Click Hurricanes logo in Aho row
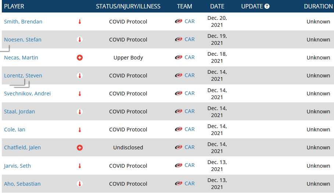Viewport: 334px width, 193px height. click(x=179, y=183)
